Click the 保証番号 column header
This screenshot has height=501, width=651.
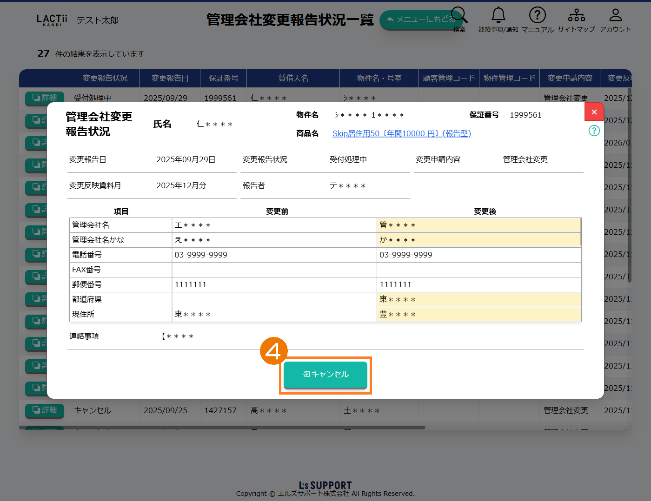pyautogui.click(x=223, y=78)
